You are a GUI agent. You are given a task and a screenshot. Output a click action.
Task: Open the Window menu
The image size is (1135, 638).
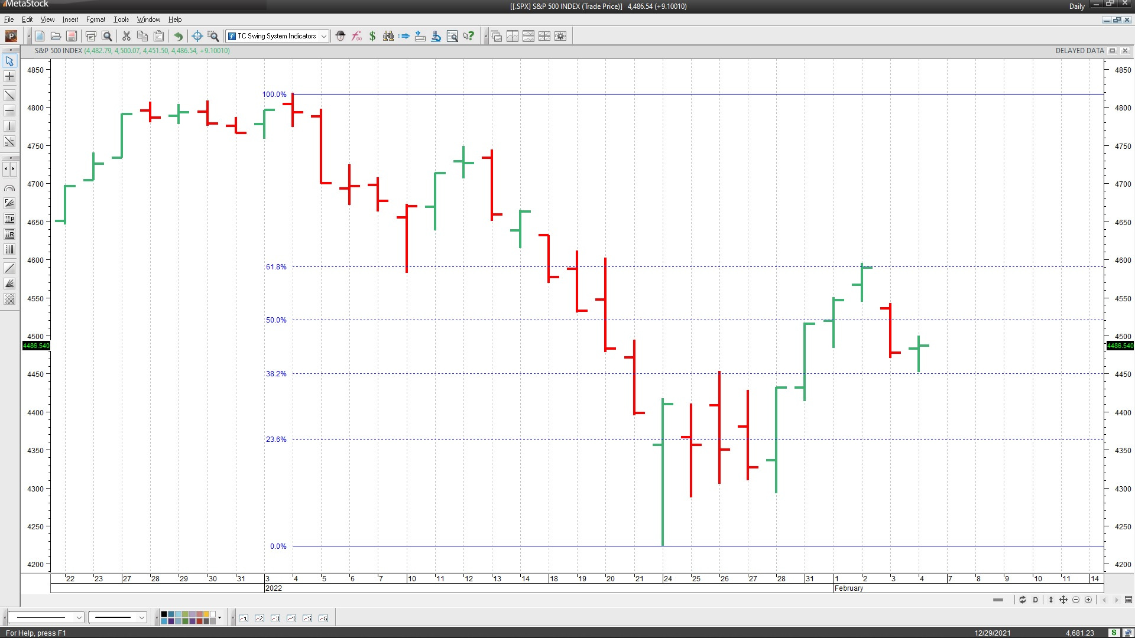coord(148,19)
